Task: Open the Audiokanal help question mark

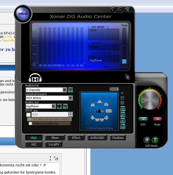Action: click(x=70, y=90)
